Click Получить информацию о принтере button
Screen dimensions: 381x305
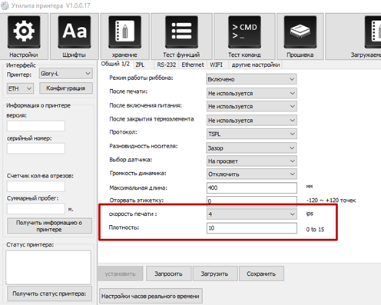[49, 226]
